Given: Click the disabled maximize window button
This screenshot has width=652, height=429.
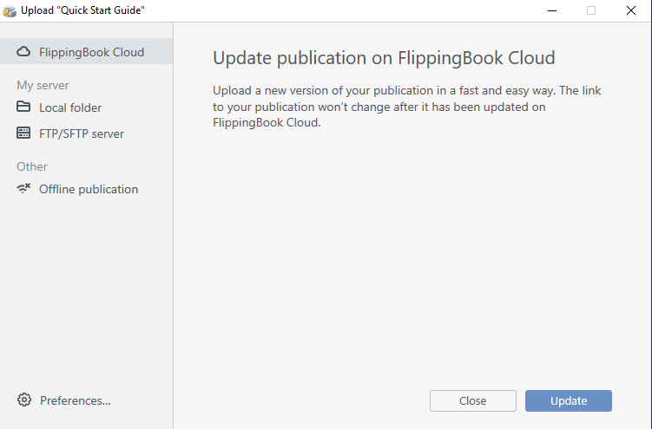Looking at the screenshot, I should tap(591, 10).
